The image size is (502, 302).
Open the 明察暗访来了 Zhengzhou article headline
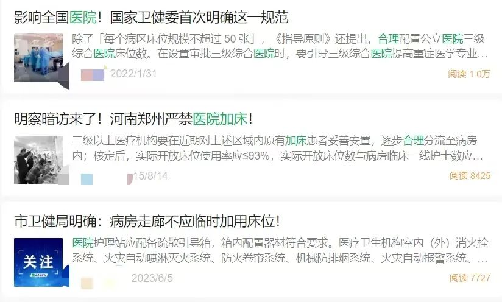[x=133, y=119]
